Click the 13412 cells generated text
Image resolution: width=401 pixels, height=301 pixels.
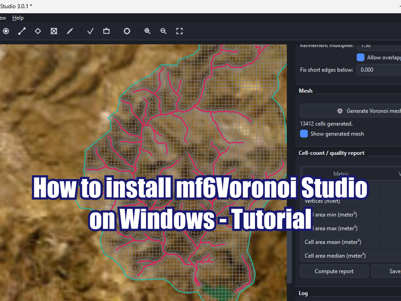(x=326, y=124)
